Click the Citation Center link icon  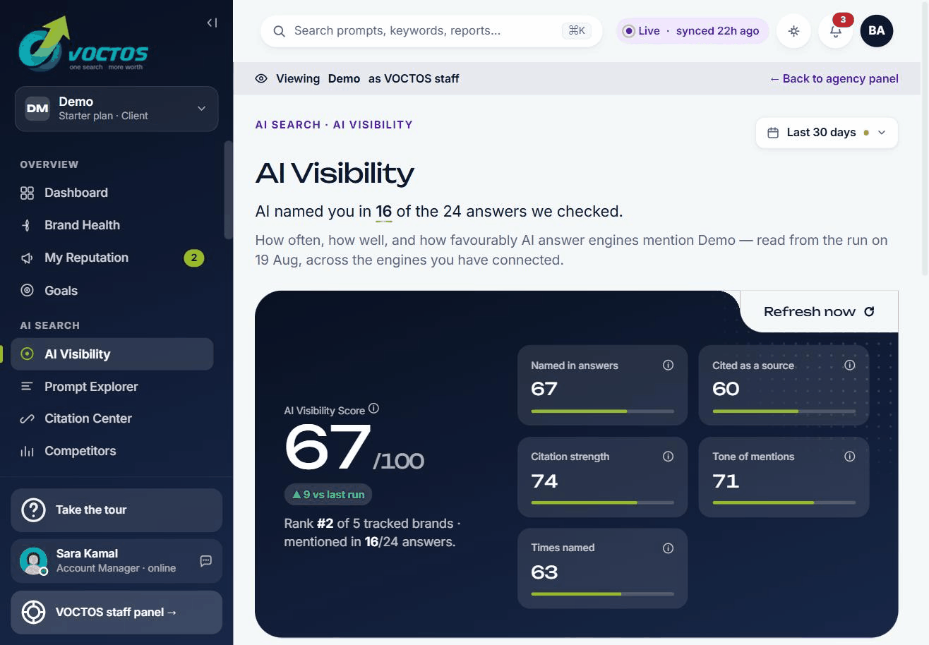pyautogui.click(x=27, y=418)
